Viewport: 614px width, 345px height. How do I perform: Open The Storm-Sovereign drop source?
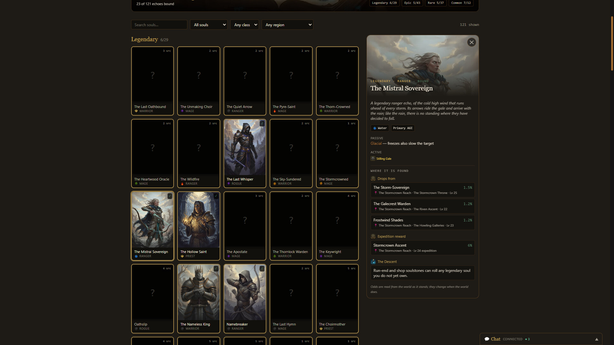(422, 190)
